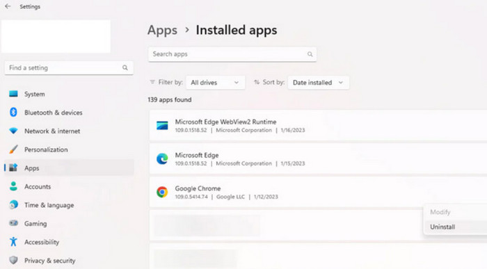Image resolution: width=487 pixels, height=269 pixels.
Task: Open the All drives filter dropdown
Action: [x=215, y=83]
